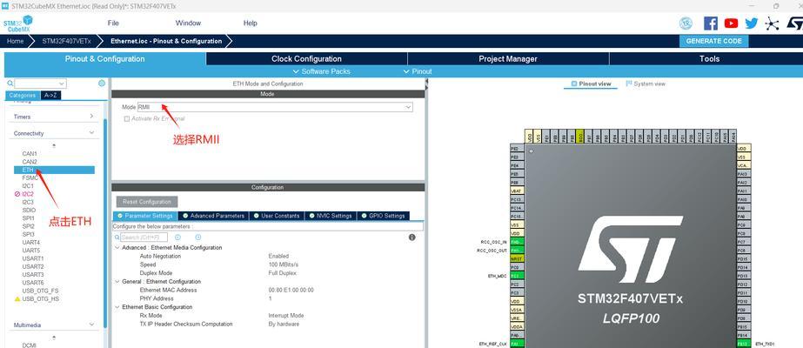The image size is (803, 348).
Task: Open the File menu
Action: coord(113,23)
